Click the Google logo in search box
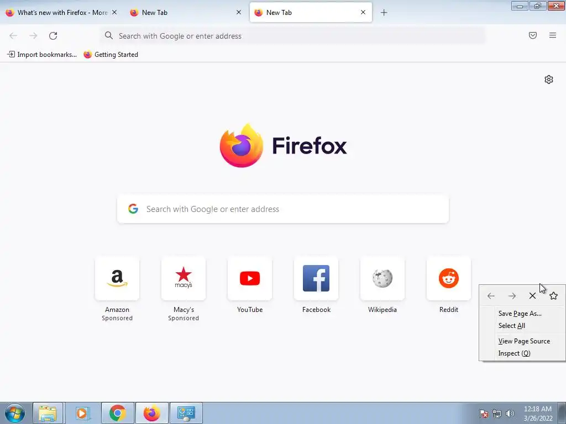 point(133,209)
